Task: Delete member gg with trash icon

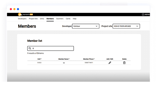Action: pyautogui.click(x=124, y=63)
